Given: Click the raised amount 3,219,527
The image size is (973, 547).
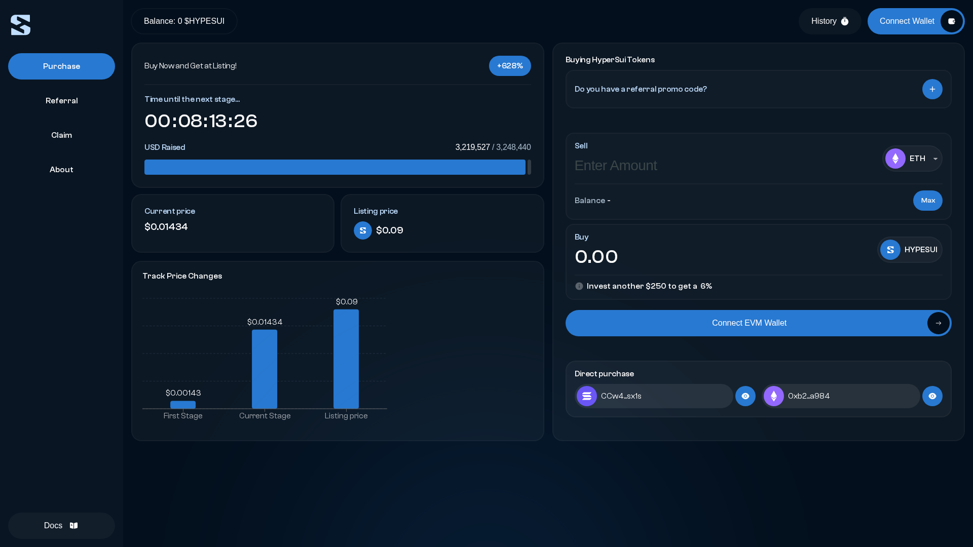Looking at the screenshot, I should tap(472, 147).
